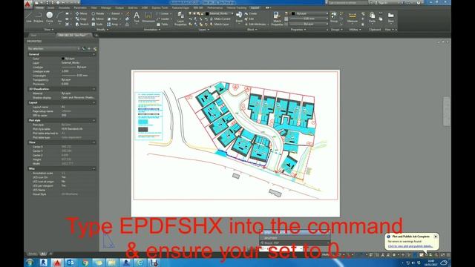Image resolution: width=475 pixels, height=267 pixels.
Task: Open the Express Tools ribbon tab
Action: [x=160, y=8]
